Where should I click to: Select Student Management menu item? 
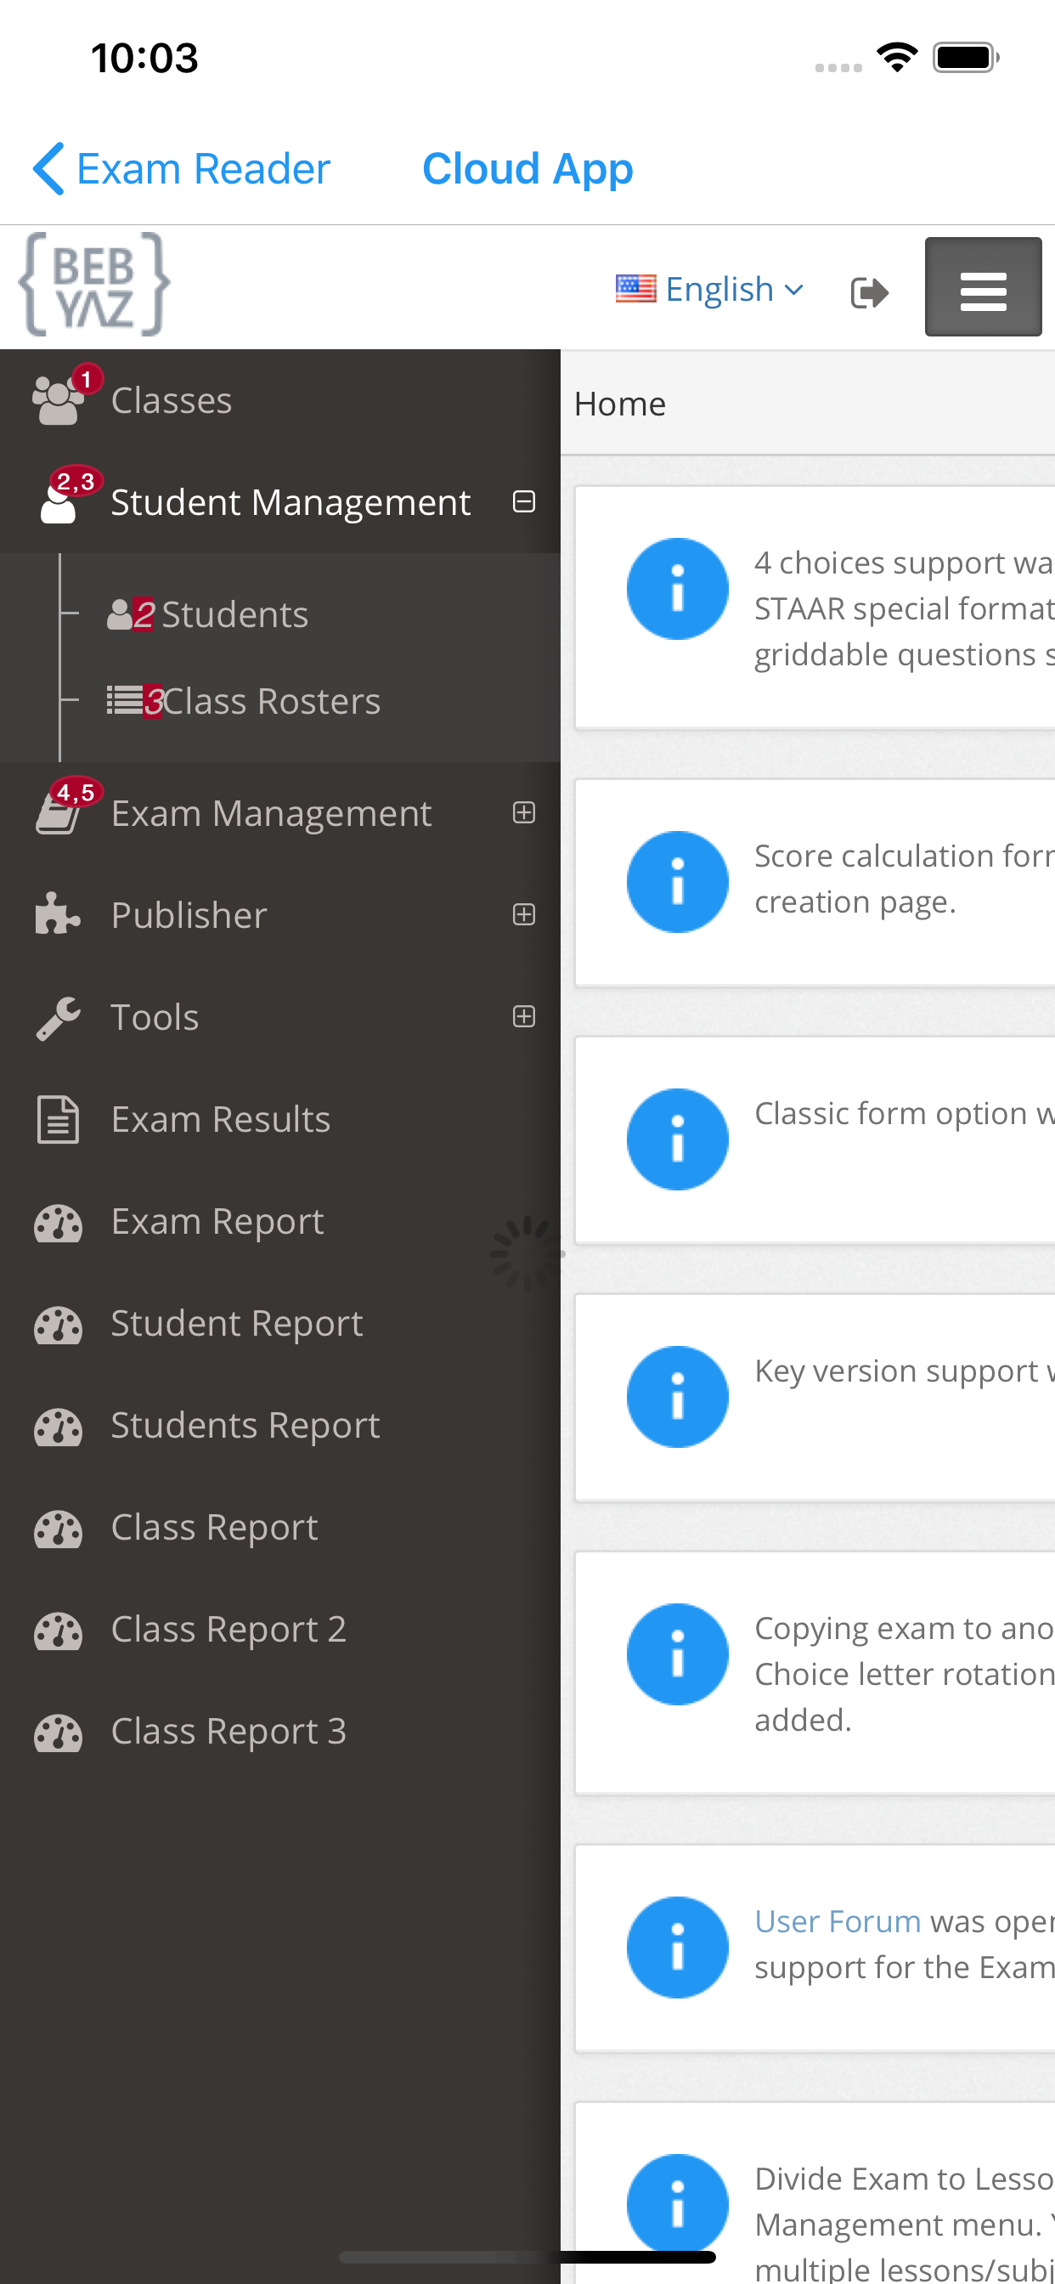pos(280,502)
